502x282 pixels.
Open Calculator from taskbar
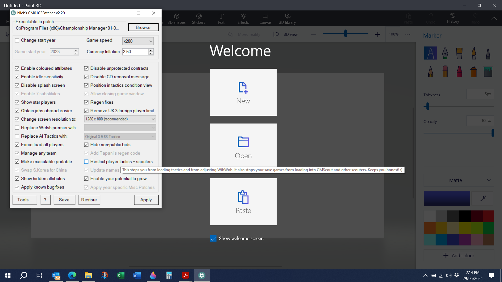coord(169,275)
